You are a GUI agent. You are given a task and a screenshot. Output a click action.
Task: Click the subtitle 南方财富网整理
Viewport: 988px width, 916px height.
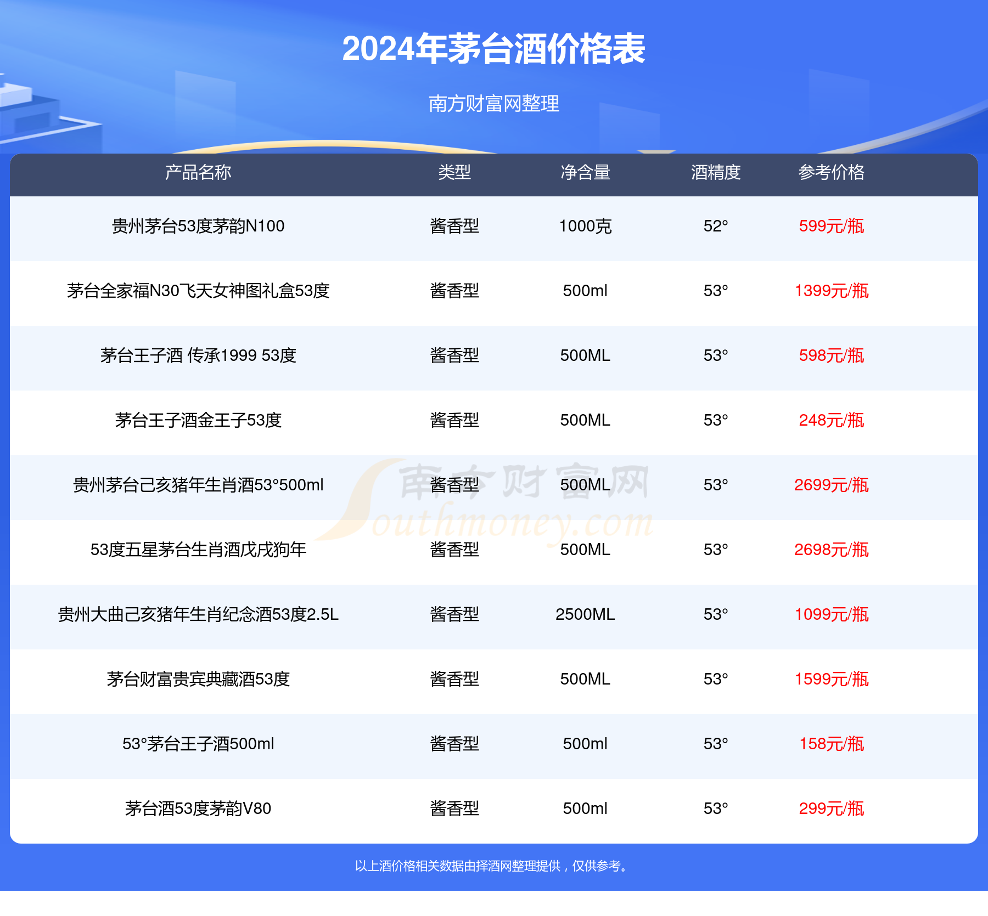point(493,104)
